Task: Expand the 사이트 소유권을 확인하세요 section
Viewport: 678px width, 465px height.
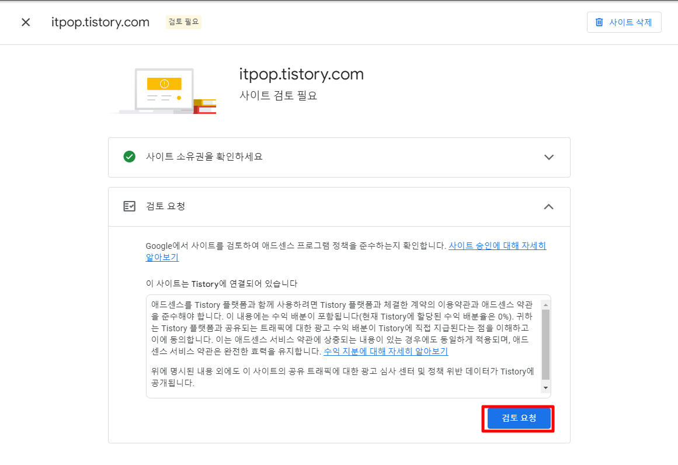Action: coord(549,157)
